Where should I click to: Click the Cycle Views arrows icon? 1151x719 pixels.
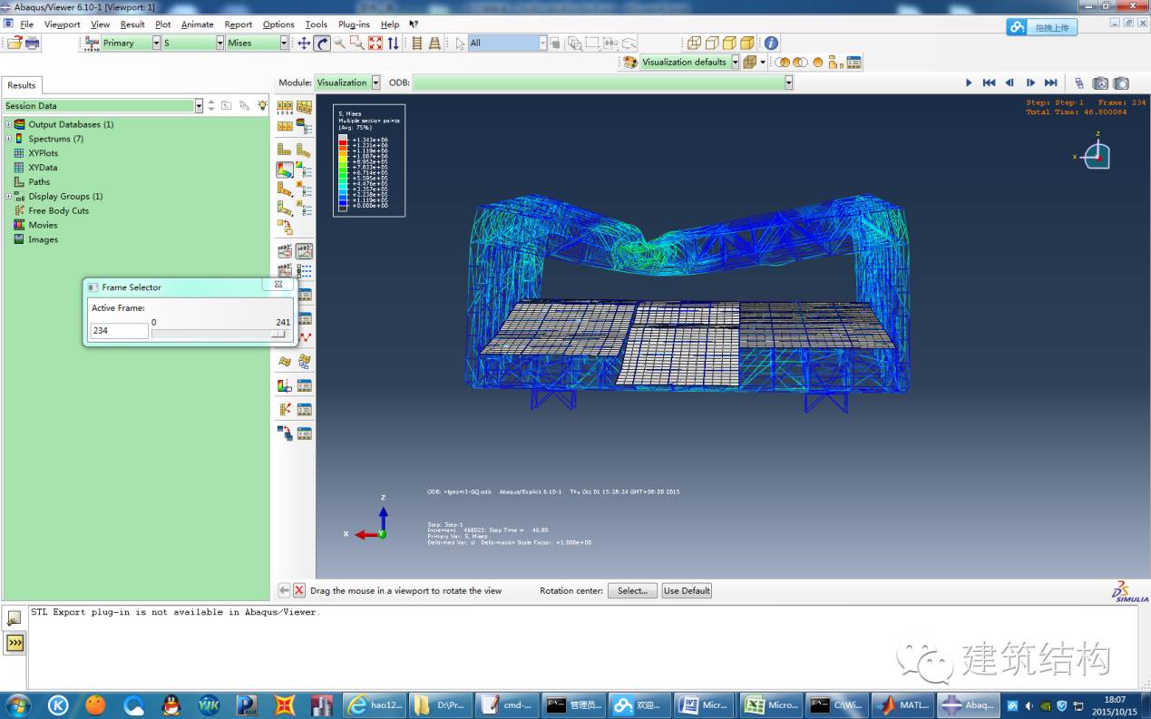tap(393, 43)
